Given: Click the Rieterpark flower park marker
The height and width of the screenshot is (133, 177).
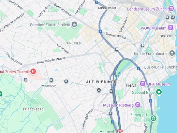Looking at the screenshot, I should click(x=153, y=118).
